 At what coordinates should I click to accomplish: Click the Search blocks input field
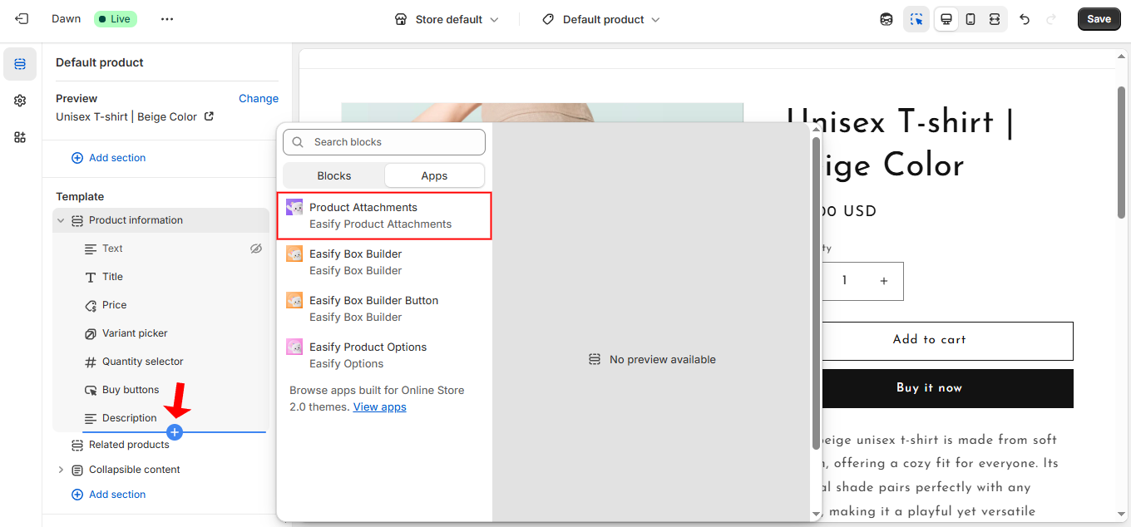point(383,141)
